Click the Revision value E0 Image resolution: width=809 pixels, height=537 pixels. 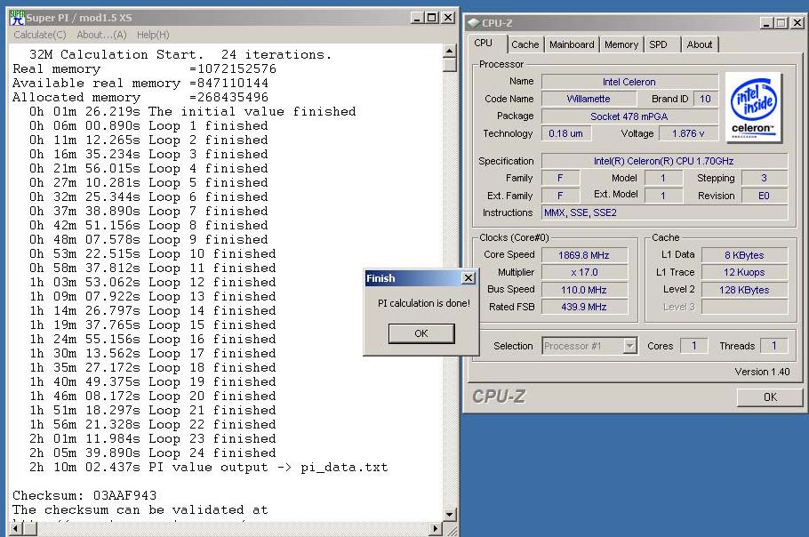[765, 196]
